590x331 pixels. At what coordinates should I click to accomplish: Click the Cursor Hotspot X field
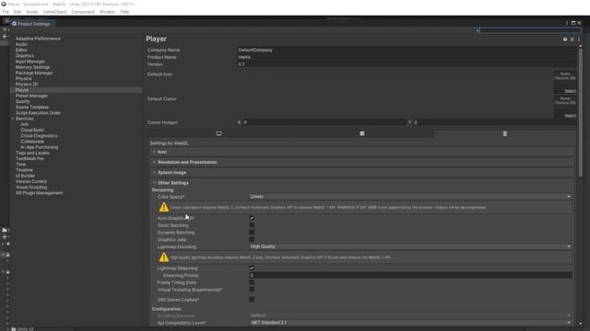324,122
